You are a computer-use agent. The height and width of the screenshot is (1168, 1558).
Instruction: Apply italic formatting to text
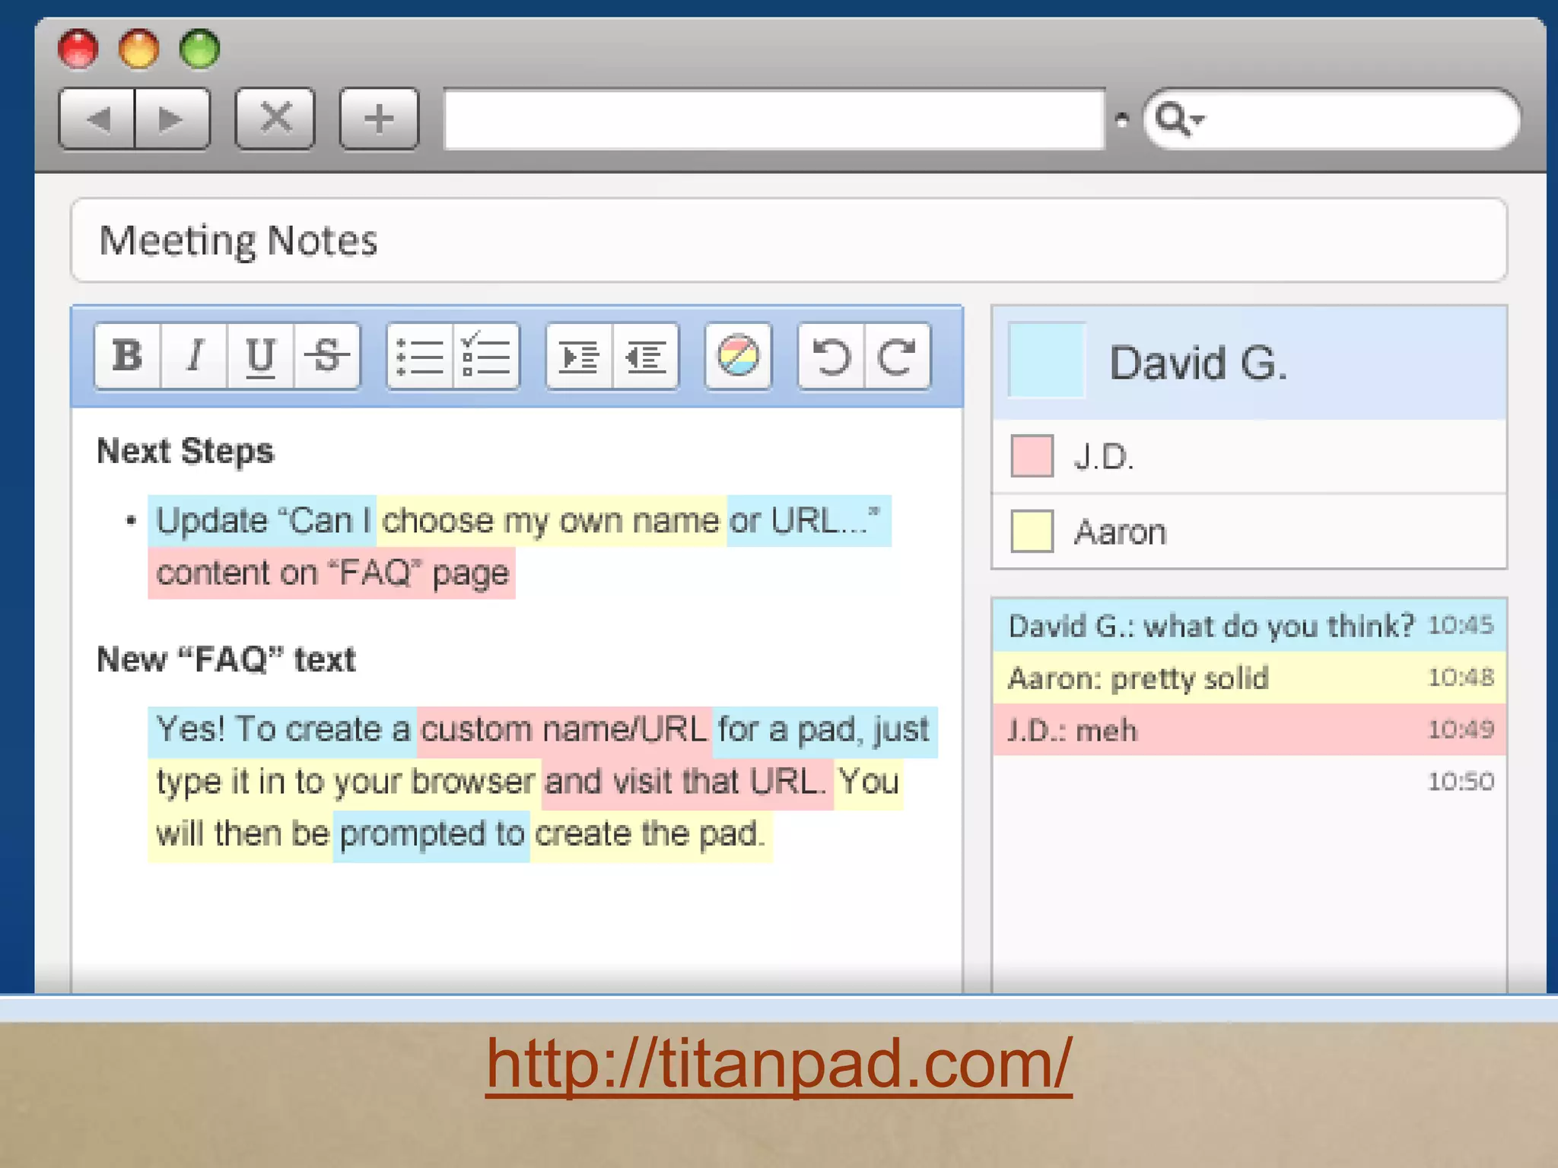click(195, 356)
